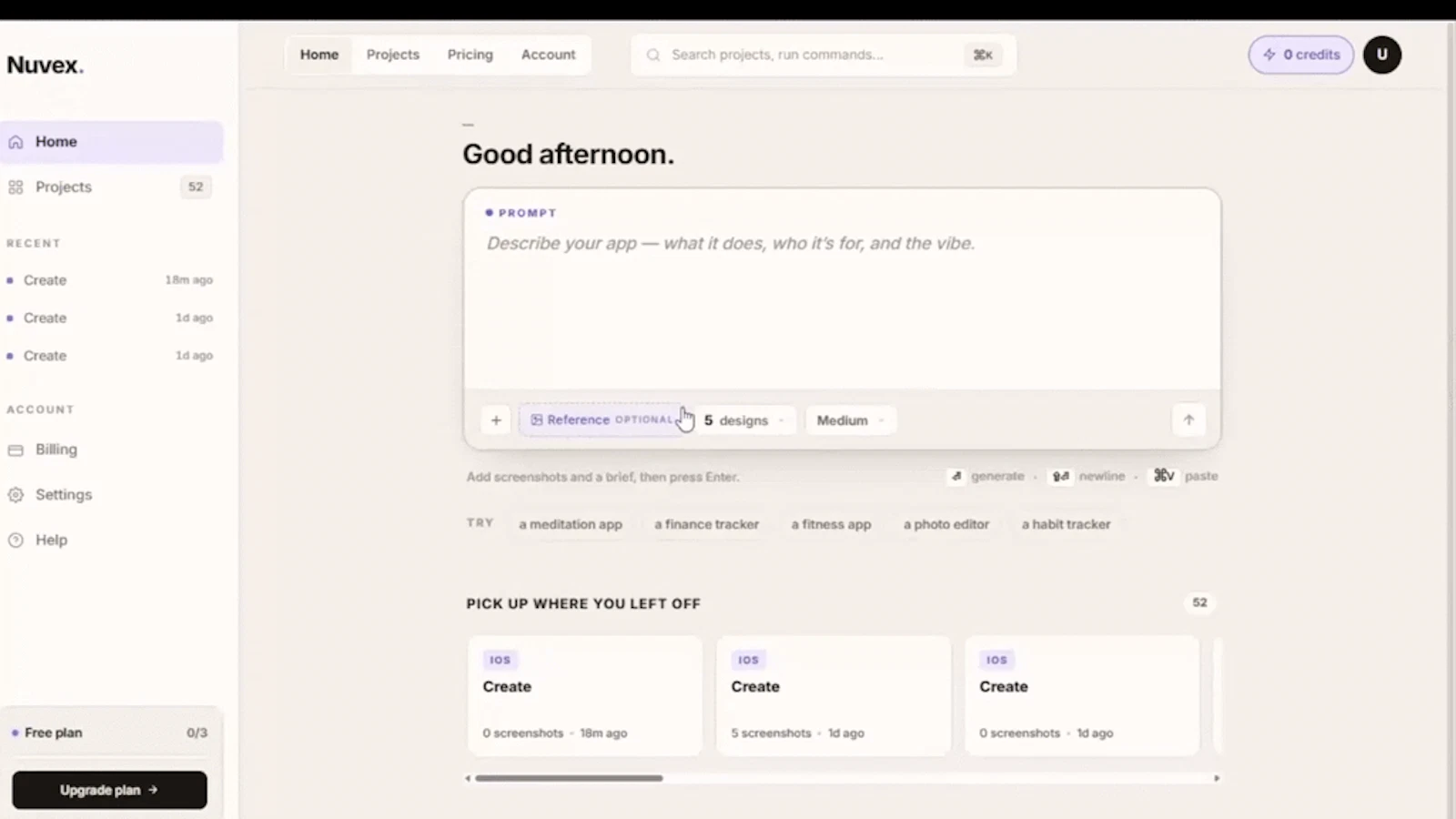Click the search magnifier icon
The width and height of the screenshot is (1456, 819).
tap(653, 55)
